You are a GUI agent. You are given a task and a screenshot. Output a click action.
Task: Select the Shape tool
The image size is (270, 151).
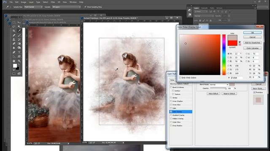[x=19, y=57]
